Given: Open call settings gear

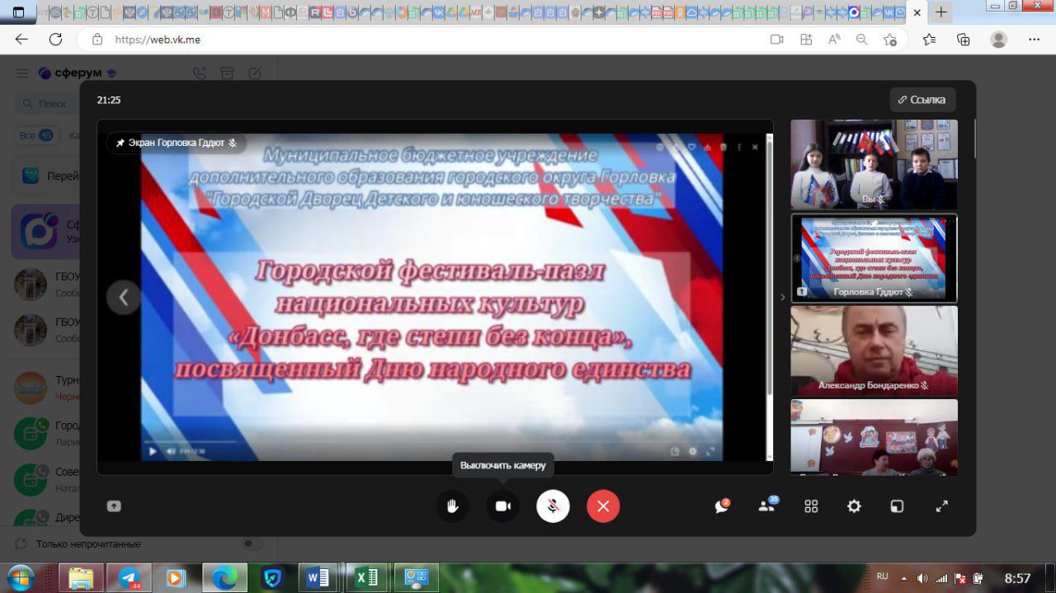Looking at the screenshot, I should click(854, 506).
